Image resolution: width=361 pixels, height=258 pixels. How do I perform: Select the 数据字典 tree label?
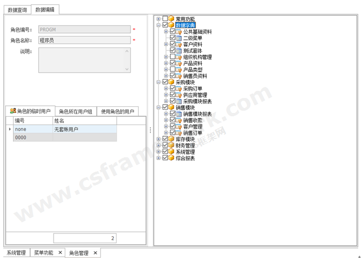click(185, 25)
